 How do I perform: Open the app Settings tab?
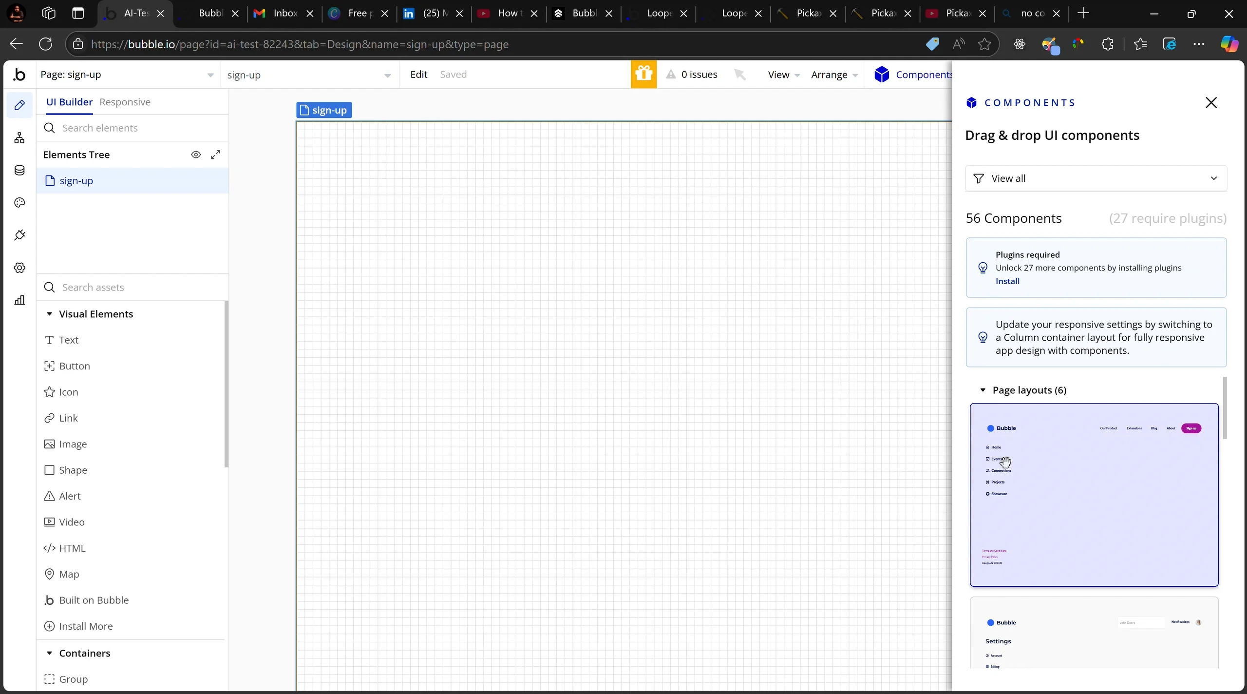coord(19,267)
